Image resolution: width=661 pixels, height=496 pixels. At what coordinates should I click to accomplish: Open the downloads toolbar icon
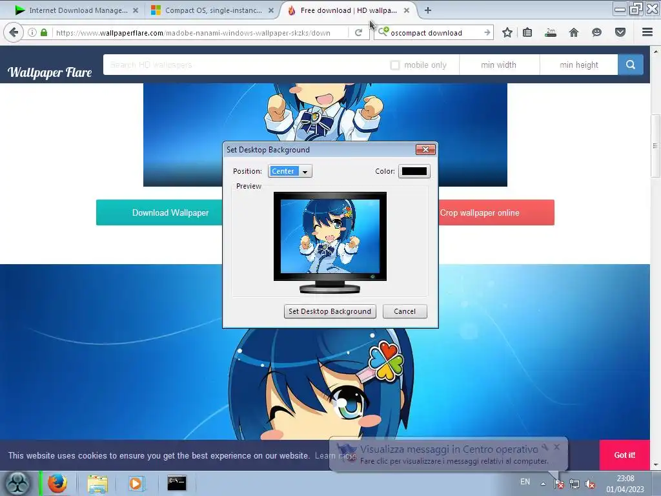pyautogui.click(x=551, y=32)
